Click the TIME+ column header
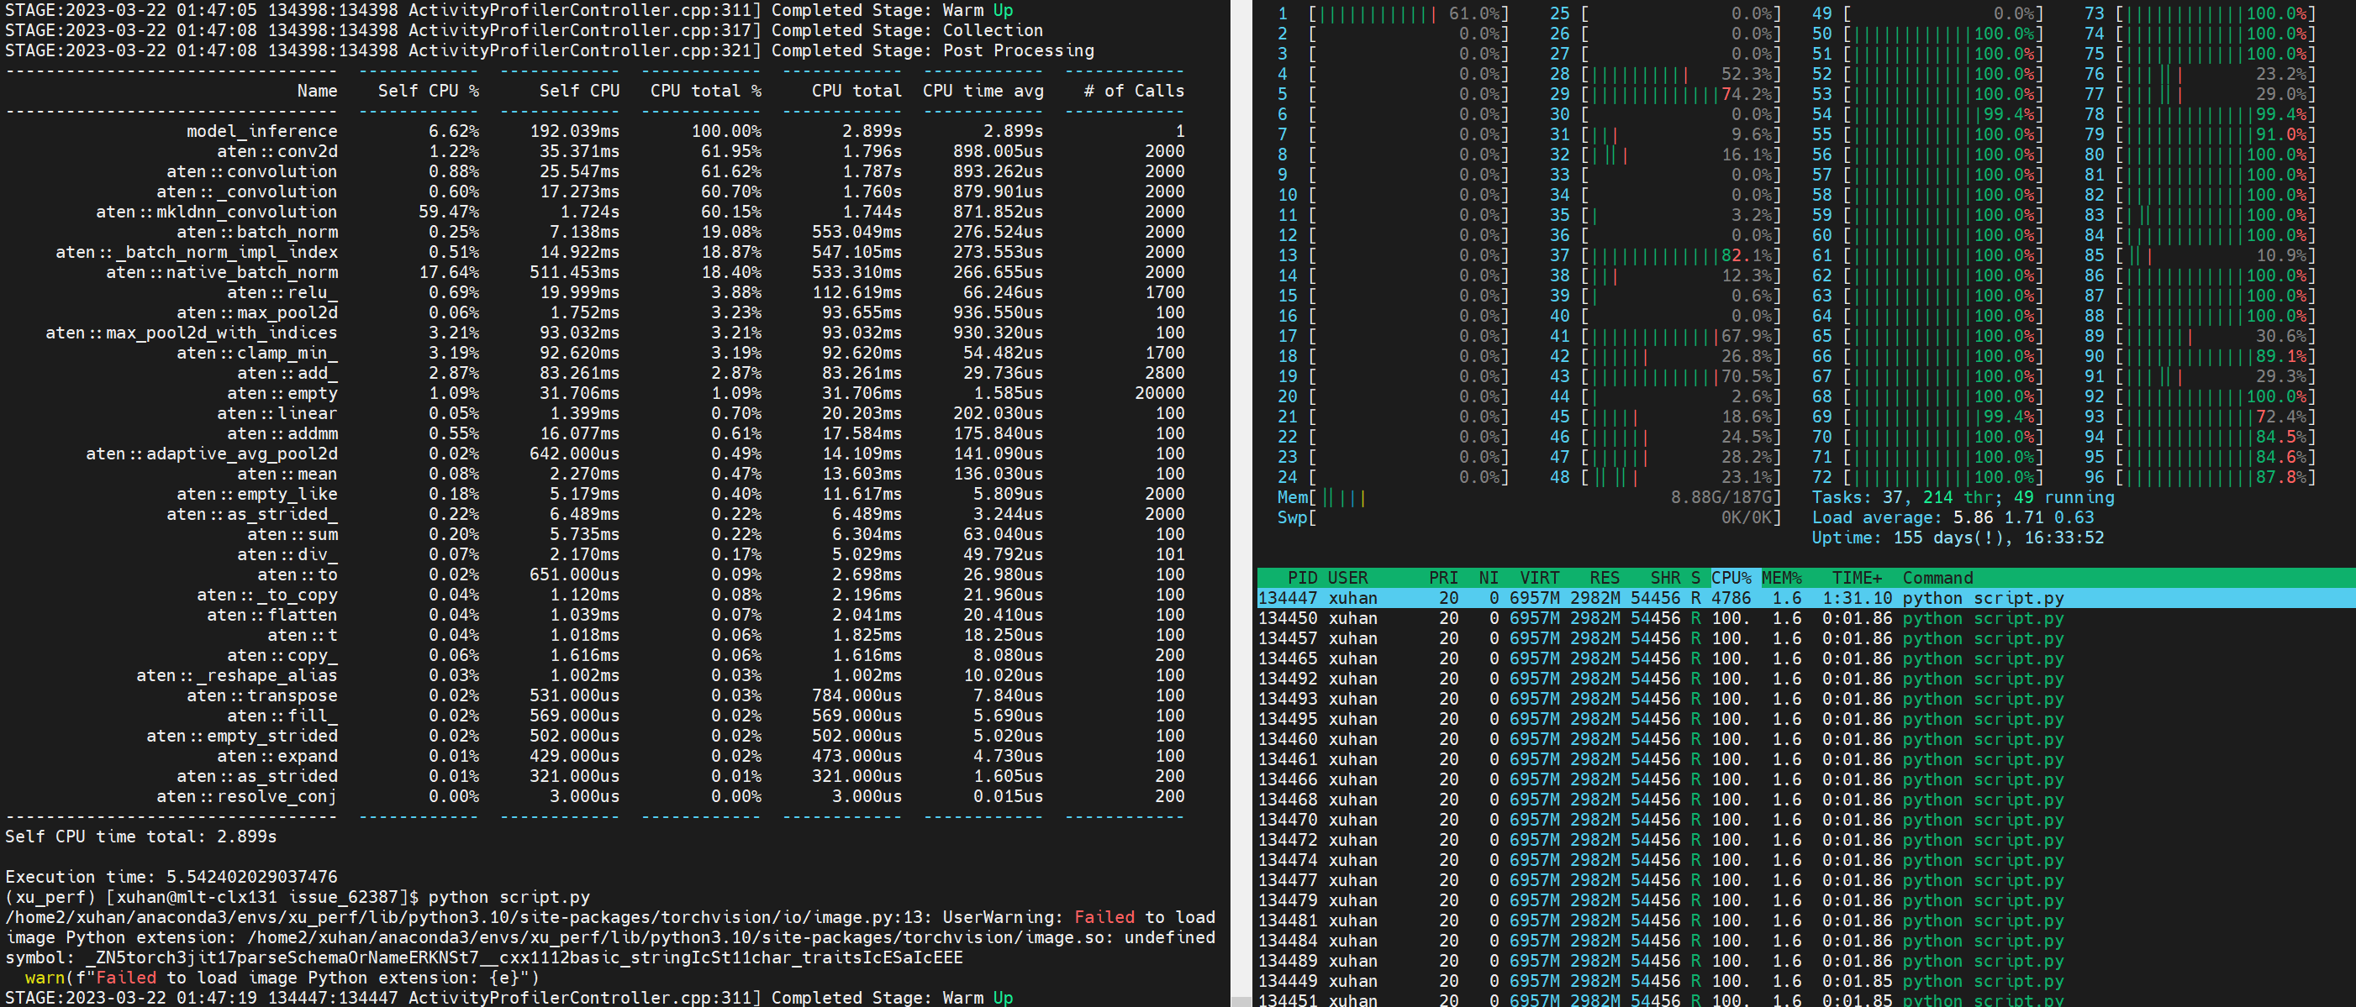The width and height of the screenshot is (2356, 1007). coord(1857,578)
